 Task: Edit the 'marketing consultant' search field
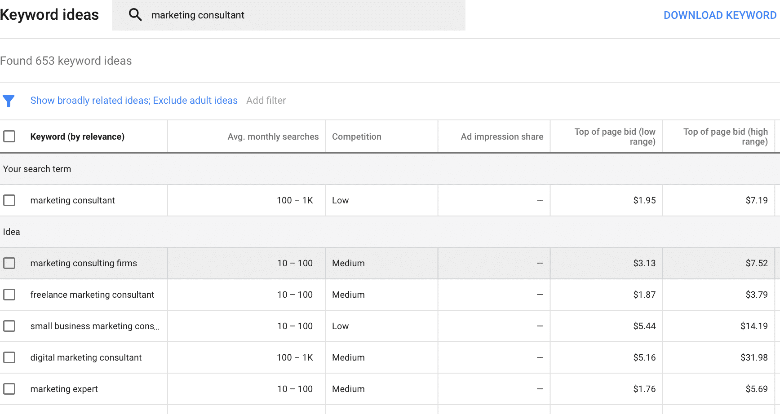pos(288,15)
